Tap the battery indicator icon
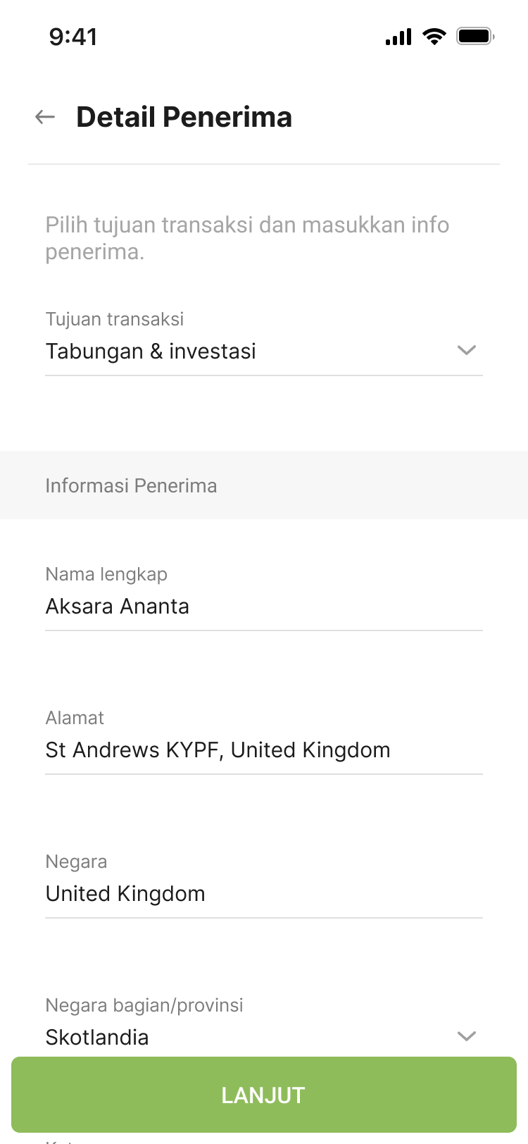The width and height of the screenshot is (528, 1144). [x=475, y=37]
